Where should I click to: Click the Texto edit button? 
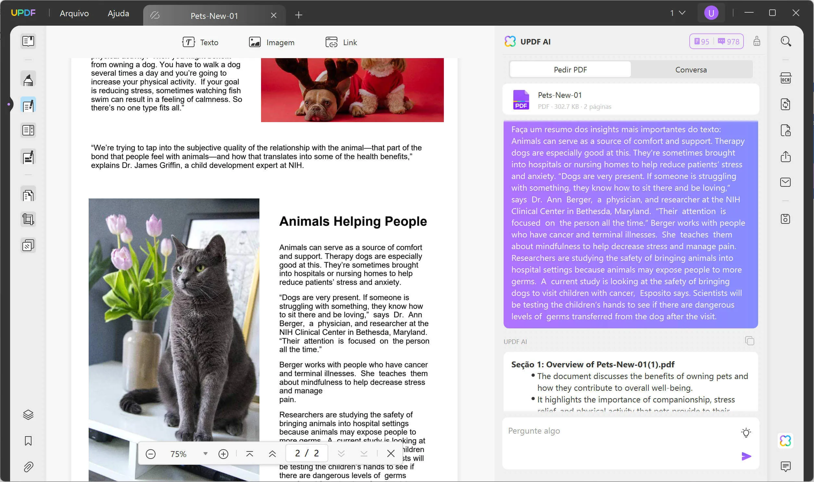click(200, 43)
